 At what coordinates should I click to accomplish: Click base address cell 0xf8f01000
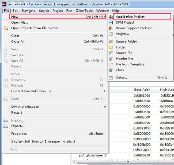[x=142, y=96]
